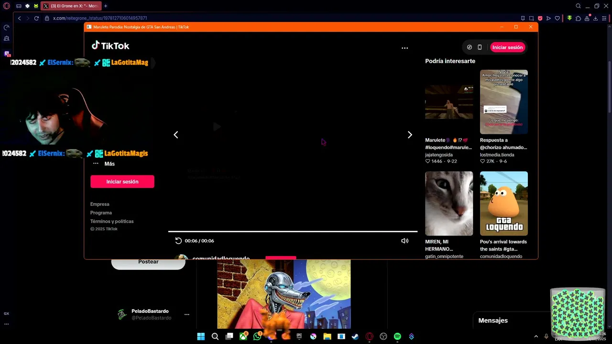Open Opera easy setup sliders icon
Image resolution: width=612 pixels, height=344 pixels.
pyautogui.click(x=605, y=18)
